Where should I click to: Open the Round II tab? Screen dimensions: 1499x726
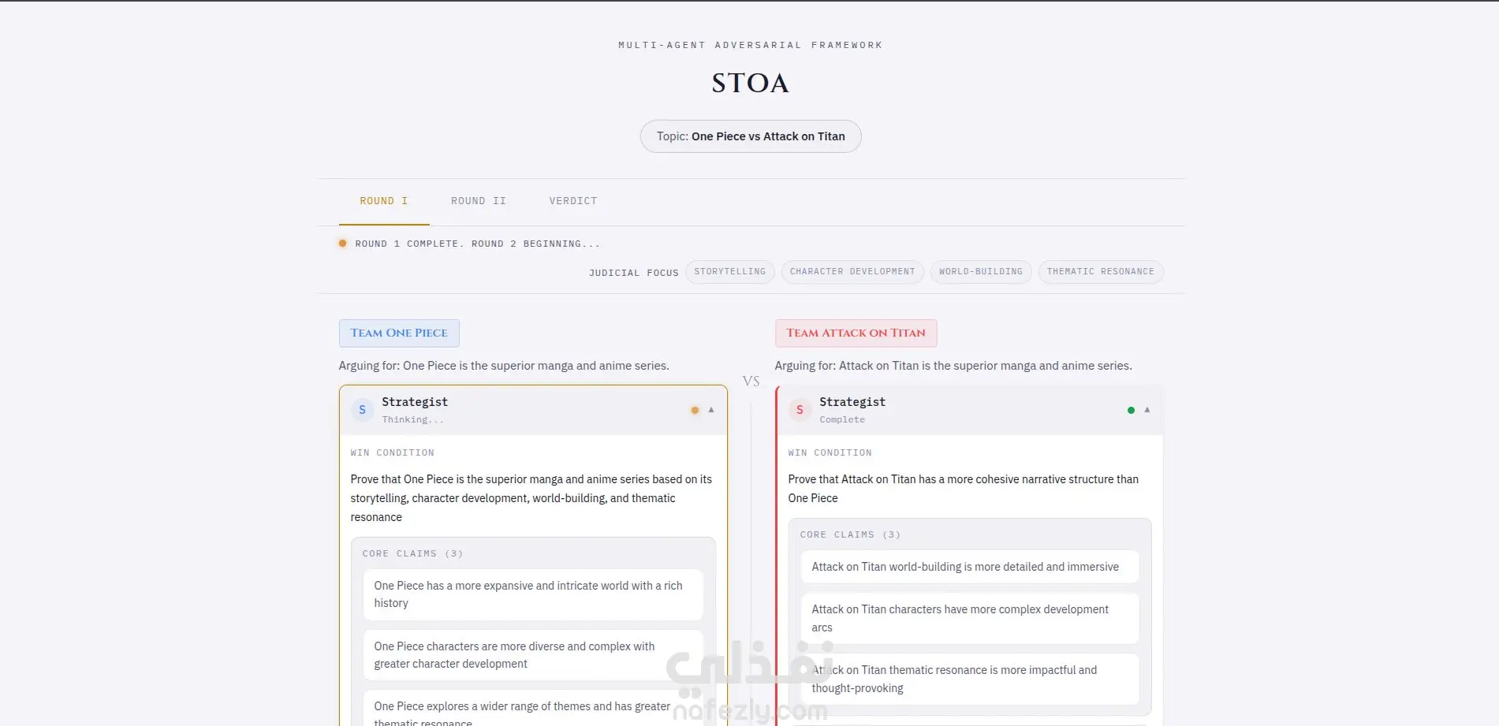479,202
